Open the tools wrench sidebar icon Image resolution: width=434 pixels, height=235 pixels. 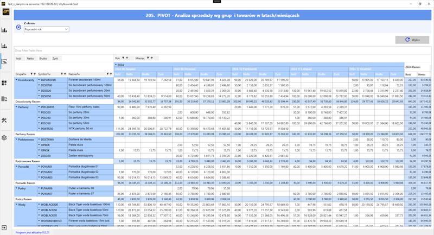coord(4,120)
